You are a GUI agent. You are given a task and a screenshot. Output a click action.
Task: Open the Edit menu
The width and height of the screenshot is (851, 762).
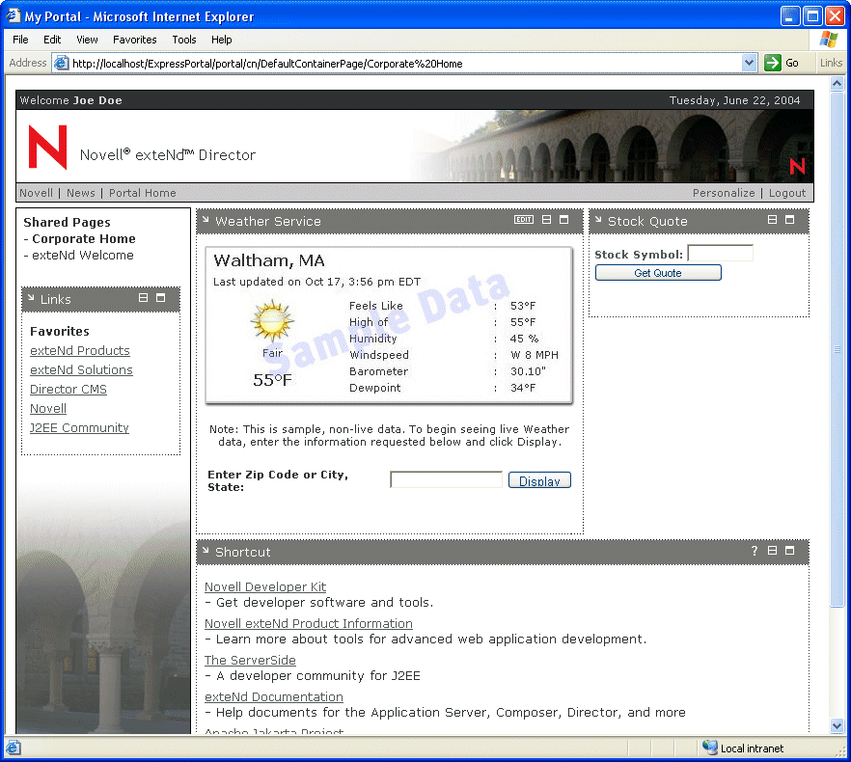(52, 40)
